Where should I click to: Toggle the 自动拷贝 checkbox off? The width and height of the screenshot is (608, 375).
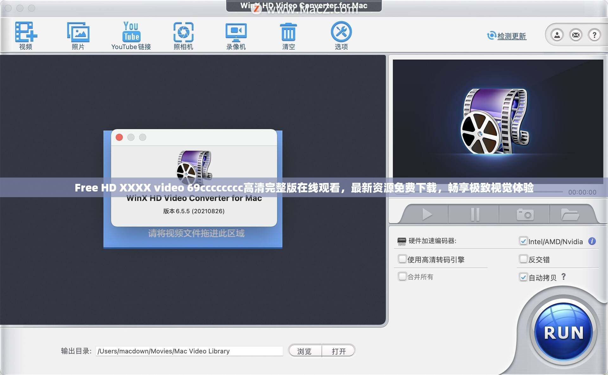[523, 277]
